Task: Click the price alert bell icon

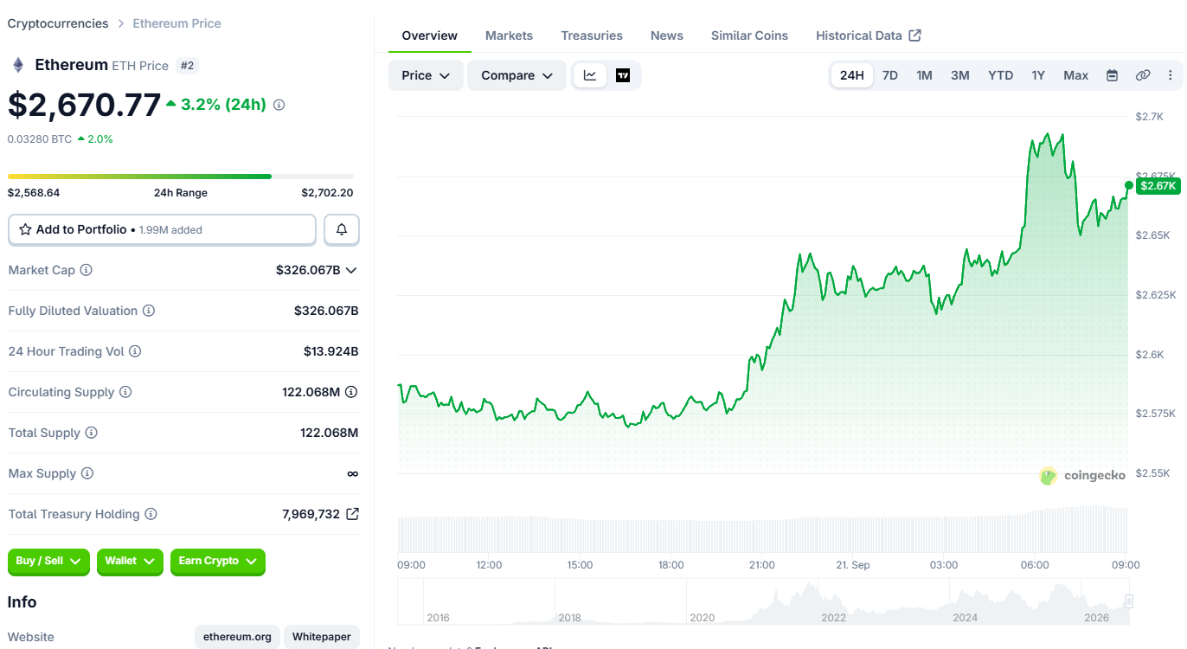Action: click(x=342, y=229)
